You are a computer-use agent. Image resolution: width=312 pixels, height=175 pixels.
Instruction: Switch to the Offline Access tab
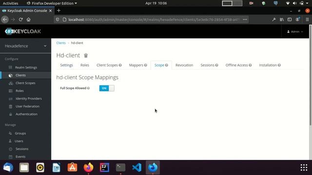tap(236, 65)
